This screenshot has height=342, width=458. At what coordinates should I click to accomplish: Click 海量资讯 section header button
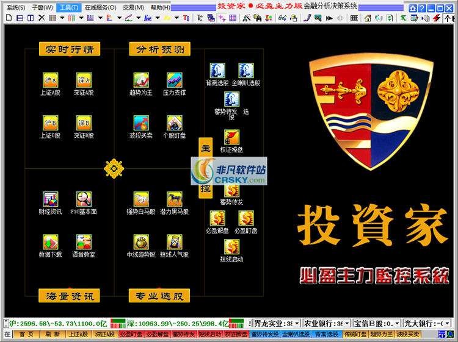point(69,296)
